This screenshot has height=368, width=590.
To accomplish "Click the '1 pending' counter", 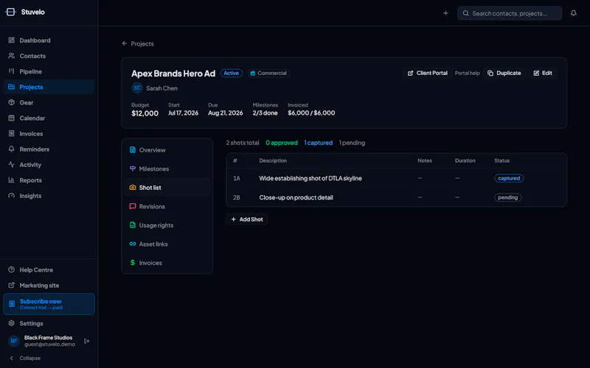I will [352, 143].
